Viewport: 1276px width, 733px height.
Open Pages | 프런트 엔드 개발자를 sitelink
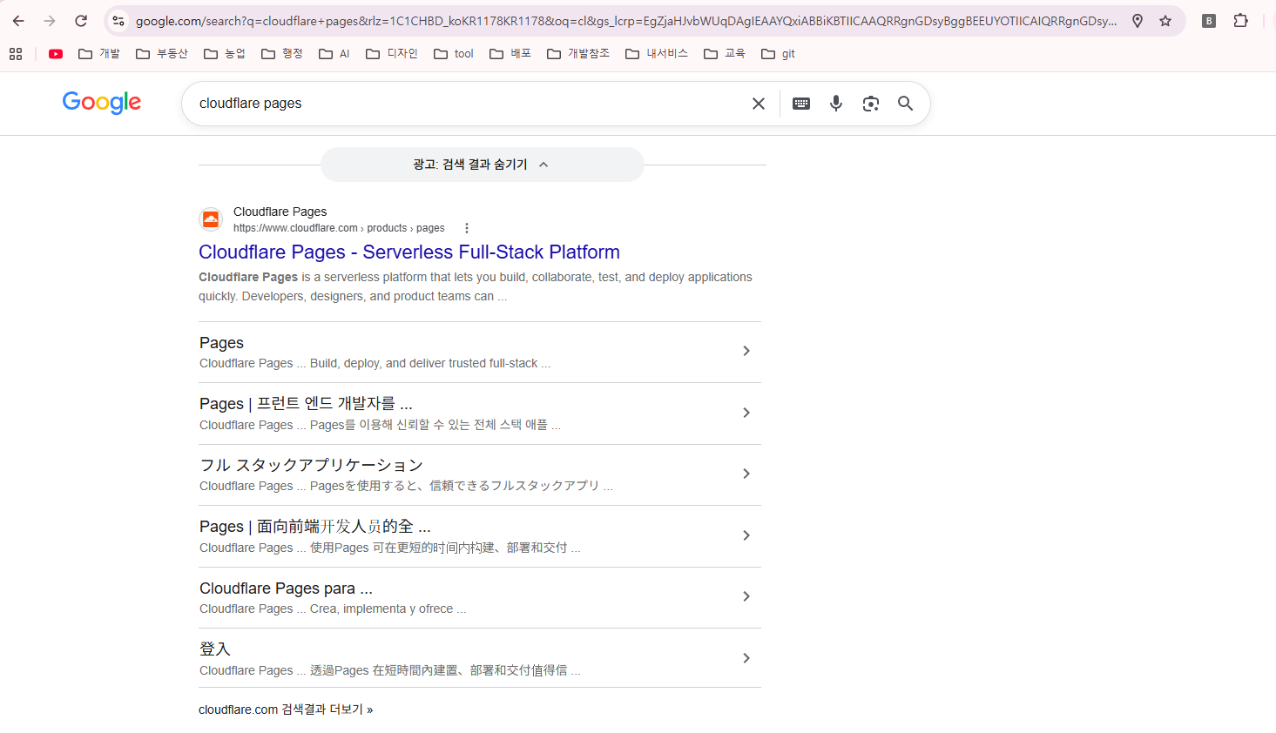pyautogui.click(x=480, y=414)
